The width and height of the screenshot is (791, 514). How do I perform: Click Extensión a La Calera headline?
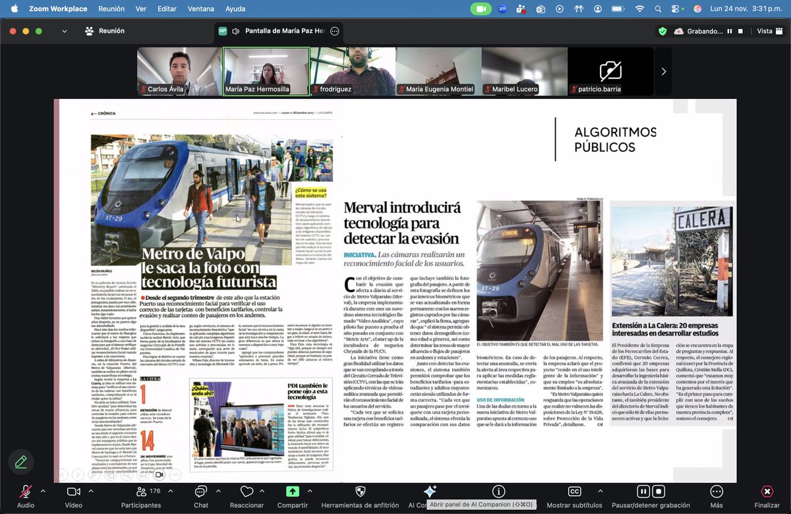(x=666, y=329)
